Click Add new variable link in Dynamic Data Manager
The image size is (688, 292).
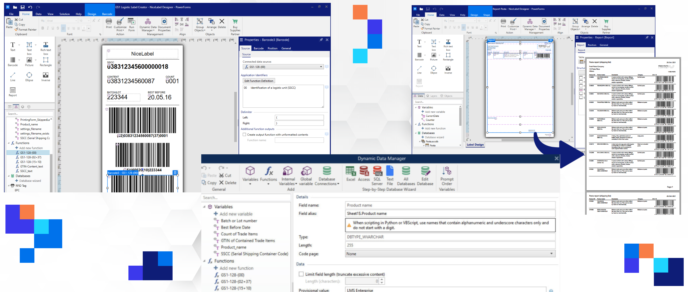click(236, 214)
